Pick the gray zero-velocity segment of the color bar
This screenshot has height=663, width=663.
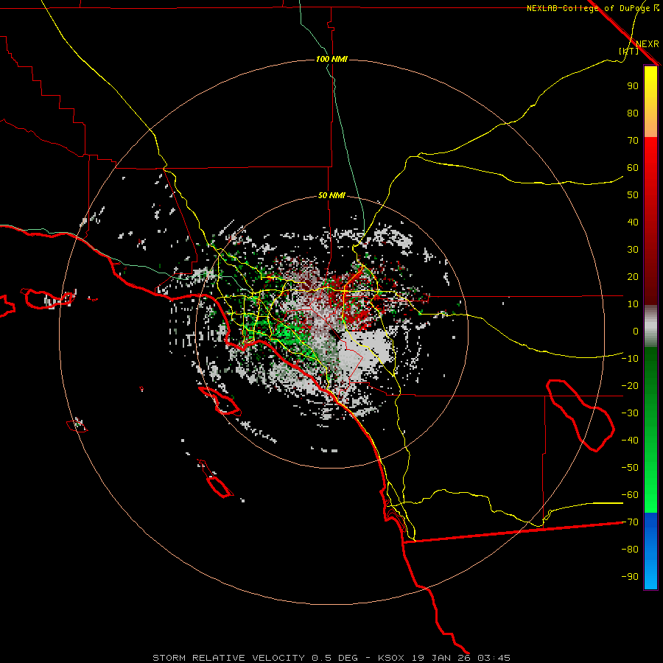click(650, 326)
